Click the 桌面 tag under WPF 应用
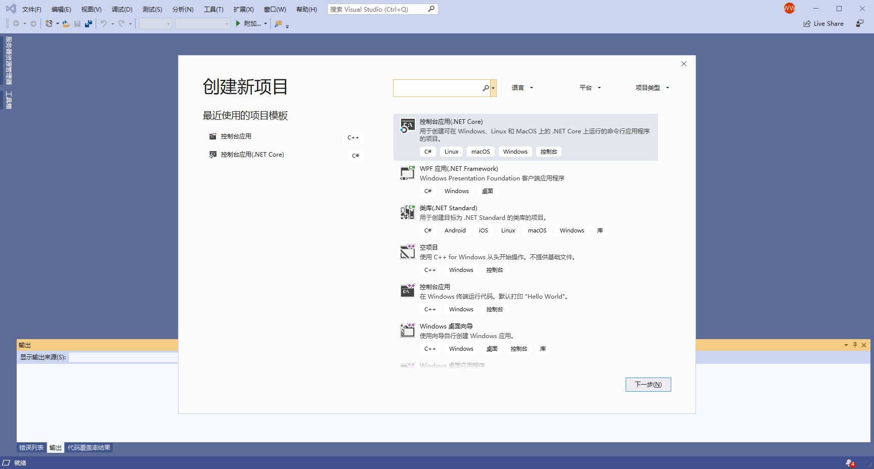This screenshot has width=874, height=469. (x=488, y=191)
